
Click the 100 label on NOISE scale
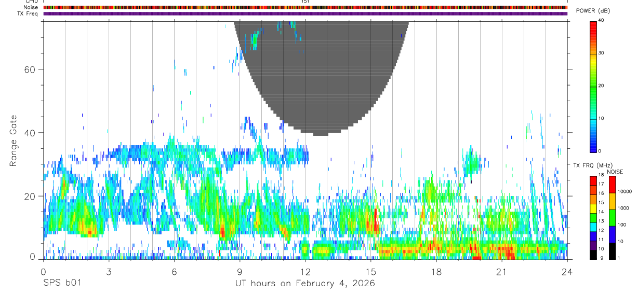click(621, 225)
